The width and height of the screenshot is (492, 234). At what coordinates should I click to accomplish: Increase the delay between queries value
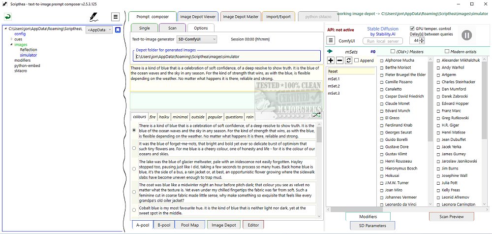(422, 39)
